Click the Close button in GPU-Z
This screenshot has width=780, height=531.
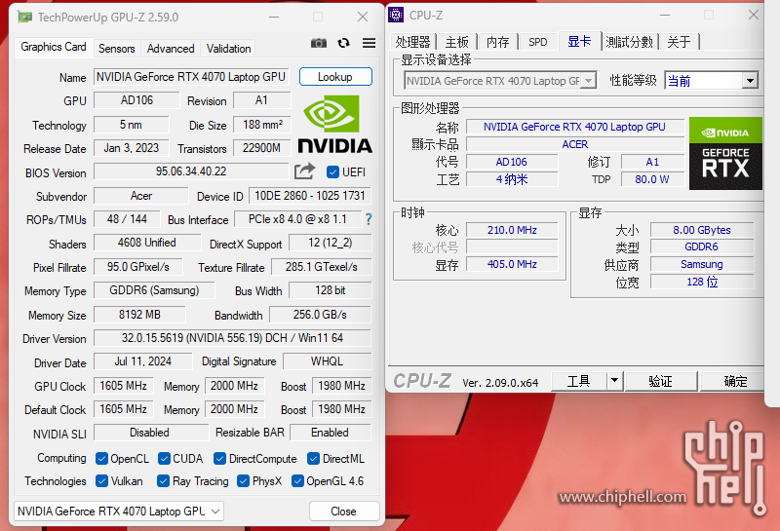pyautogui.click(x=343, y=511)
